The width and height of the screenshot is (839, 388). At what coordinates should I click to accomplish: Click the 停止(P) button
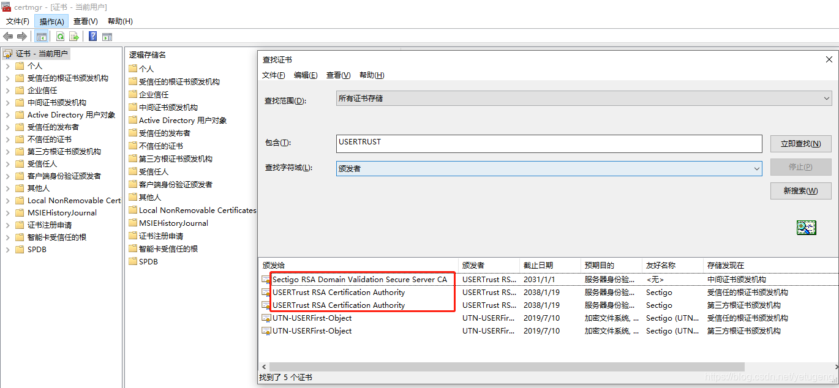(801, 167)
